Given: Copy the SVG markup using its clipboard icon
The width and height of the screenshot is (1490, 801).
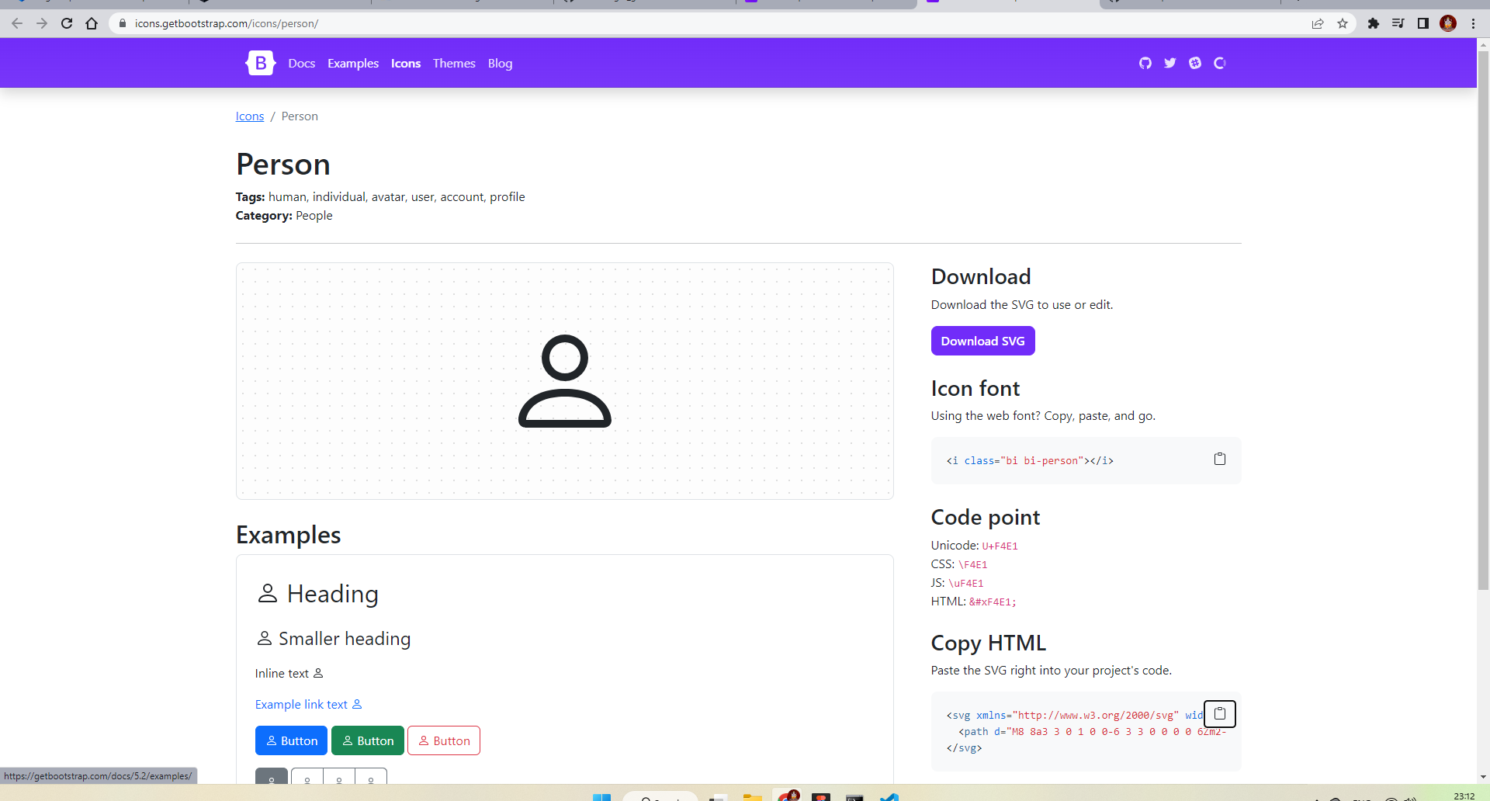Looking at the screenshot, I should tap(1219, 713).
